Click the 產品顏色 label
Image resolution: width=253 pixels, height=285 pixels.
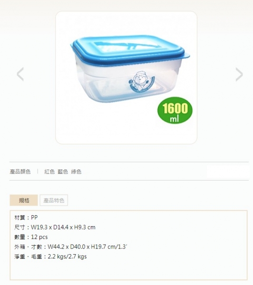[x=20, y=171]
